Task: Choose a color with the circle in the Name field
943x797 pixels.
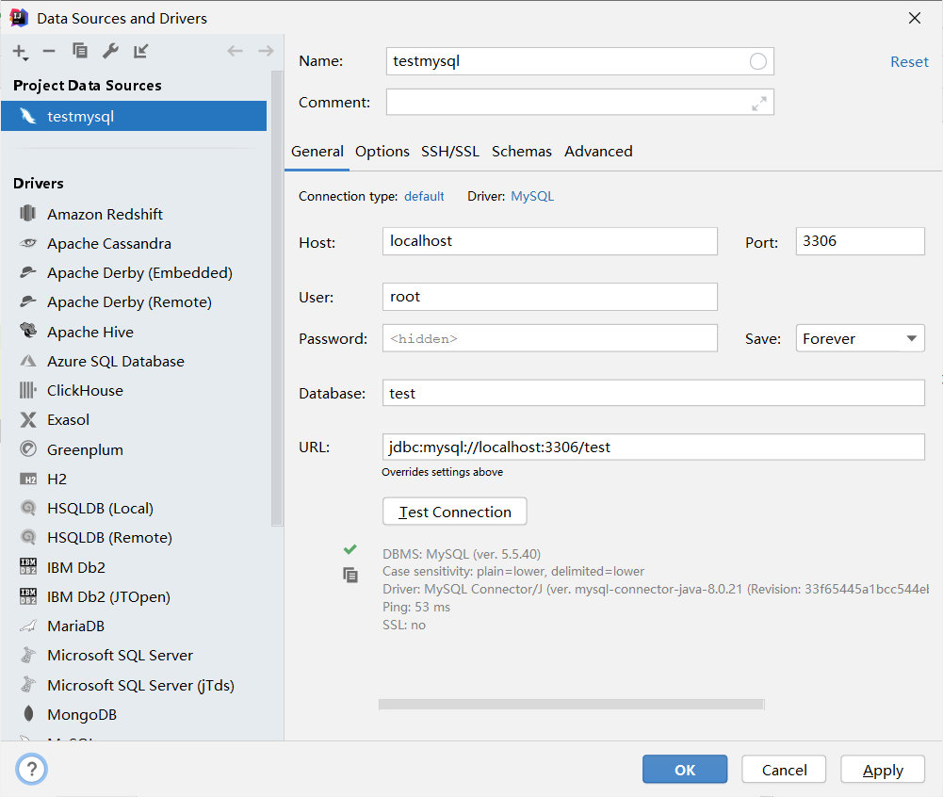Action: click(x=757, y=61)
